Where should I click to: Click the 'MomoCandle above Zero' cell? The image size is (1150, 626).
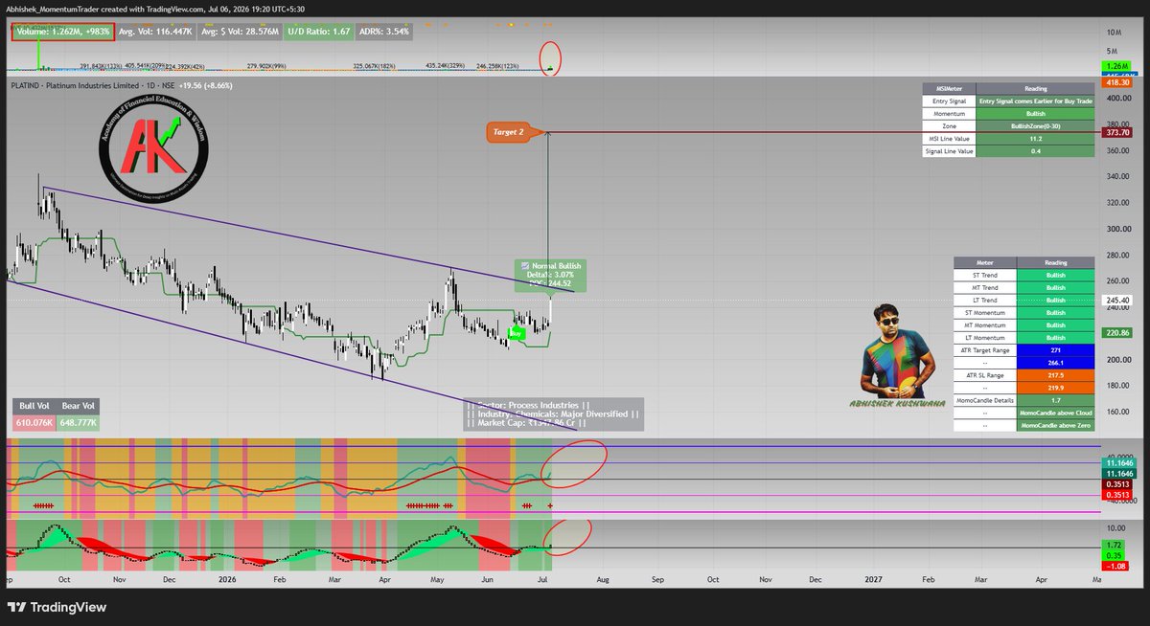tap(1055, 425)
